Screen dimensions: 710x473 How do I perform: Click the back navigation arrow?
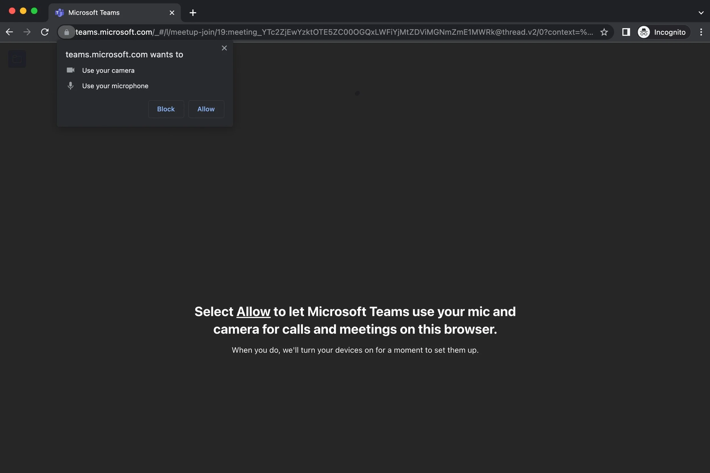coord(9,32)
